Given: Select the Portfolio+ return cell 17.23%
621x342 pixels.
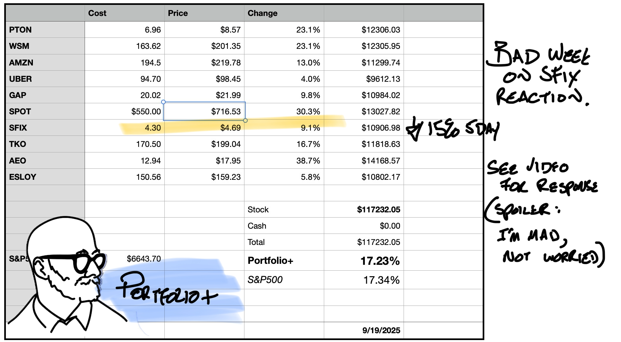Looking at the screenshot, I should pyautogui.click(x=380, y=261).
